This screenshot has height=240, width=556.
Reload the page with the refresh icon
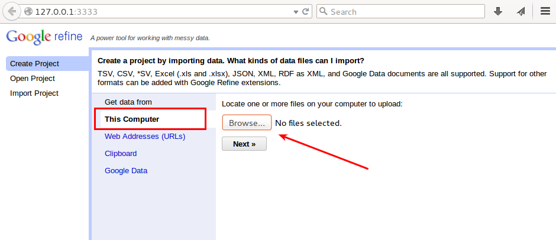pyautogui.click(x=305, y=12)
